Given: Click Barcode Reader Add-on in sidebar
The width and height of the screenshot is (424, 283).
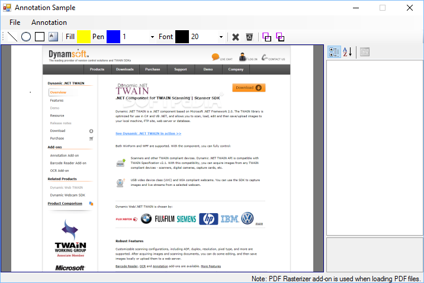Looking at the screenshot, I should click(68, 163).
